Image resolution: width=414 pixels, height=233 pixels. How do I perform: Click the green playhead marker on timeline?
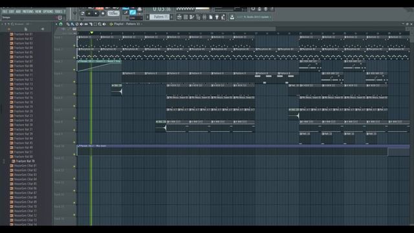tap(92, 33)
